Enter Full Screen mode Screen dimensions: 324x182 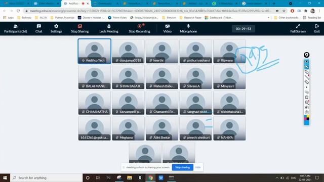click(298, 28)
